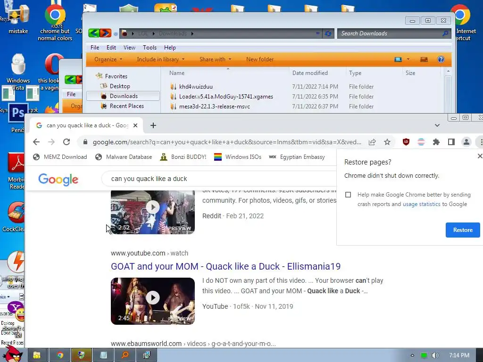483x362 pixels.
Task: Click the volume speaker tray icon
Action: pyautogui.click(x=435, y=355)
